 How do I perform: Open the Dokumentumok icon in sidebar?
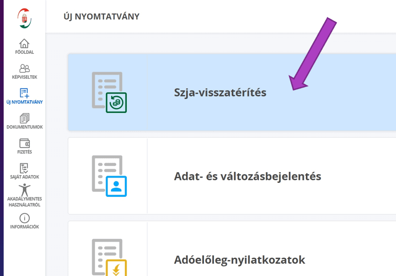click(x=25, y=118)
